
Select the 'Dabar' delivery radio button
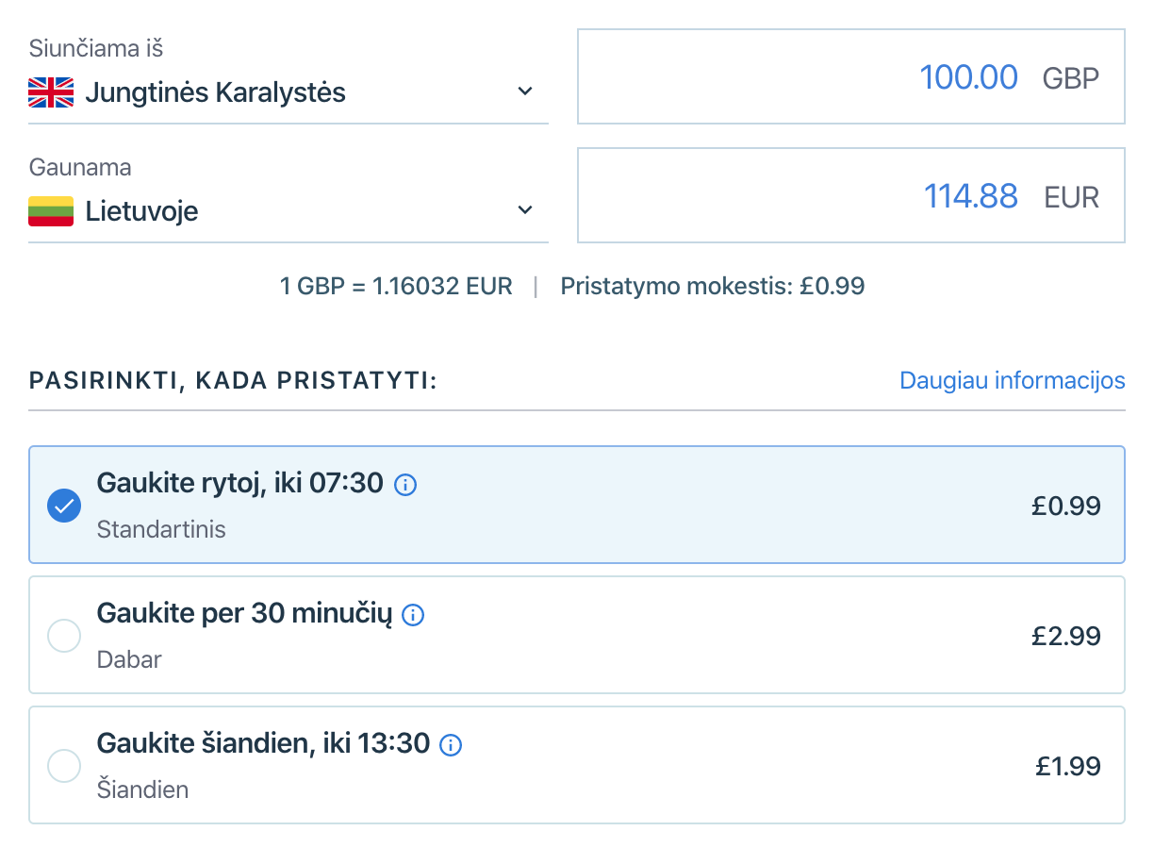click(x=64, y=636)
